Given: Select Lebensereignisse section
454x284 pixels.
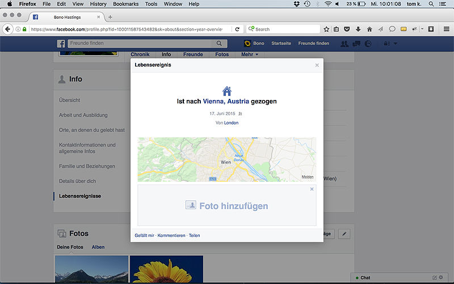Looking at the screenshot, I should (80, 196).
